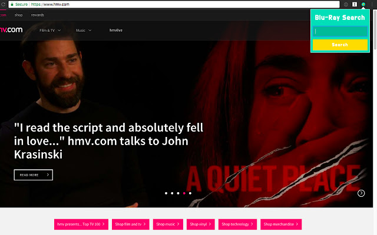Toggle the teal Blu-Ray Search extension icon
Viewport: 377px width, 235px height.
tap(363, 4)
